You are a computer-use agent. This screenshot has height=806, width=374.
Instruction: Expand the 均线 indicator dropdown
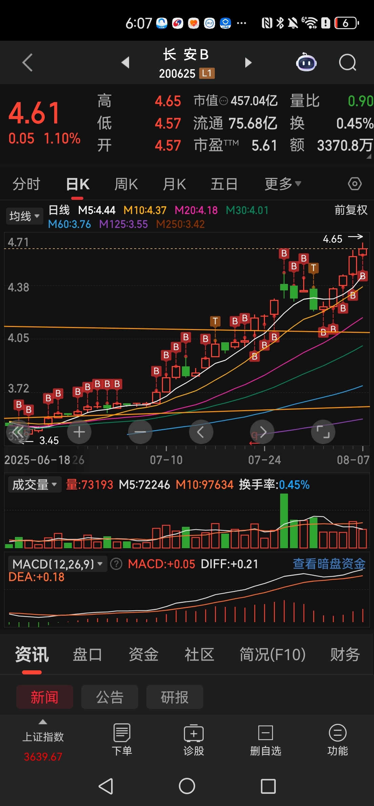24,216
